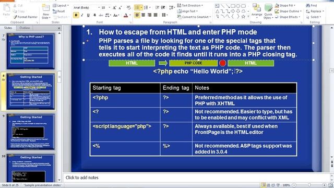Decrease list indent level
Screen dimensions: 334x188
(x=157, y=8)
